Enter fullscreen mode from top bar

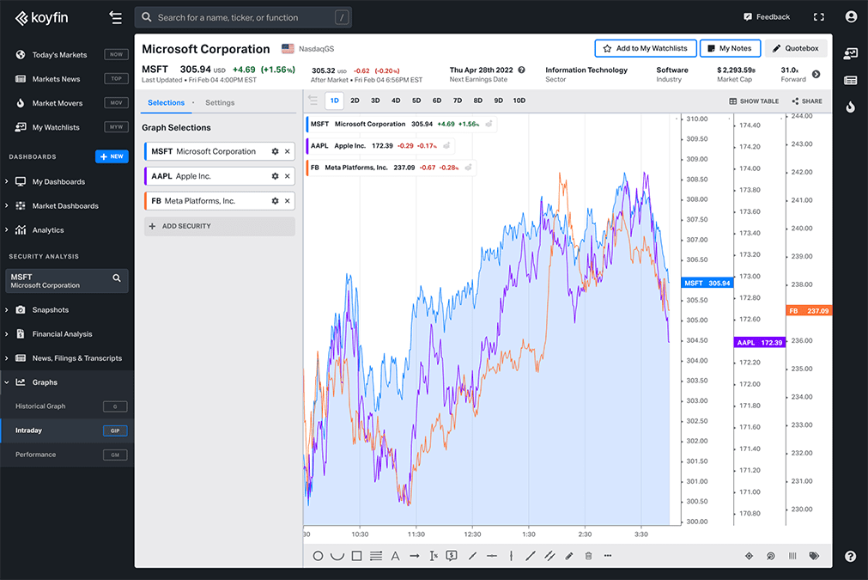pyautogui.click(x=818, y=17)
